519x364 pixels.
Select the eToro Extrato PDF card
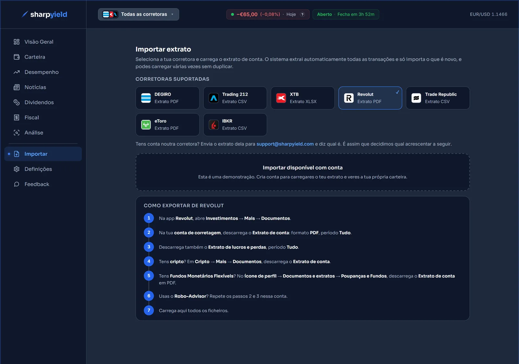pos(167,125)
